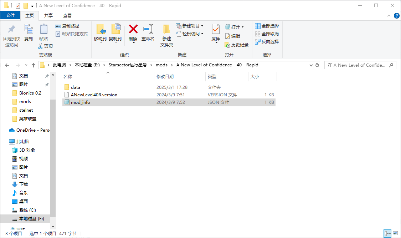Image resolution: width=401 pixels, height=238 pixels.
Task: Open the 文件 (File) menu
Action: 11,15
